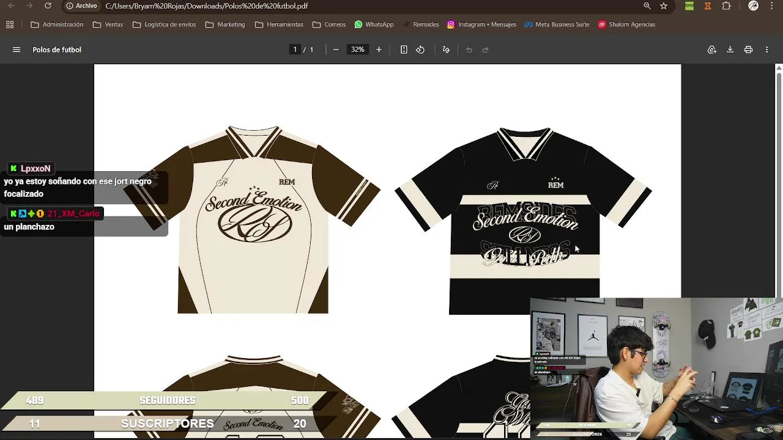Click the cream and brown jersey design

click(x=252, y=220)
